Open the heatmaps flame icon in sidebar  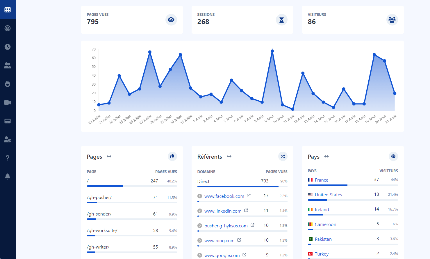point(8,84)
